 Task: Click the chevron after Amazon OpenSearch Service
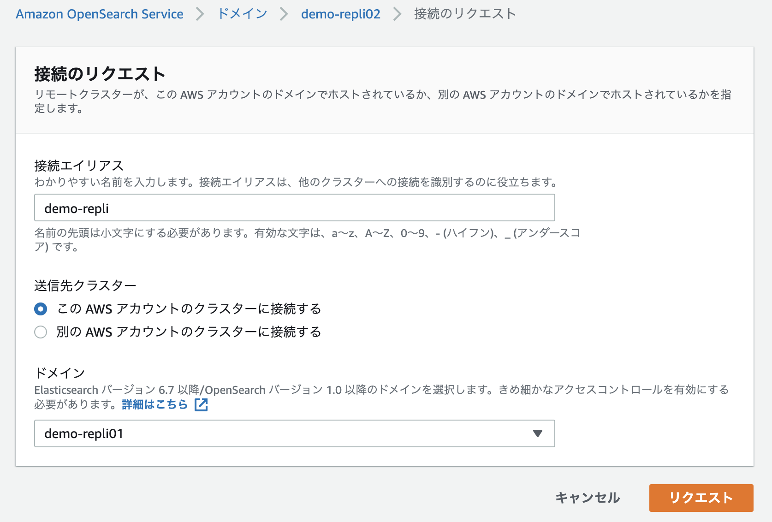[x=200, y=13]
